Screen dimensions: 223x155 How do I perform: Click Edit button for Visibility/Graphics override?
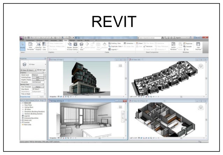(x=38, y=77)
